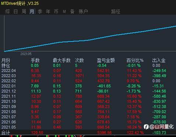Click the -830.97 value for 2021.10

159,101
